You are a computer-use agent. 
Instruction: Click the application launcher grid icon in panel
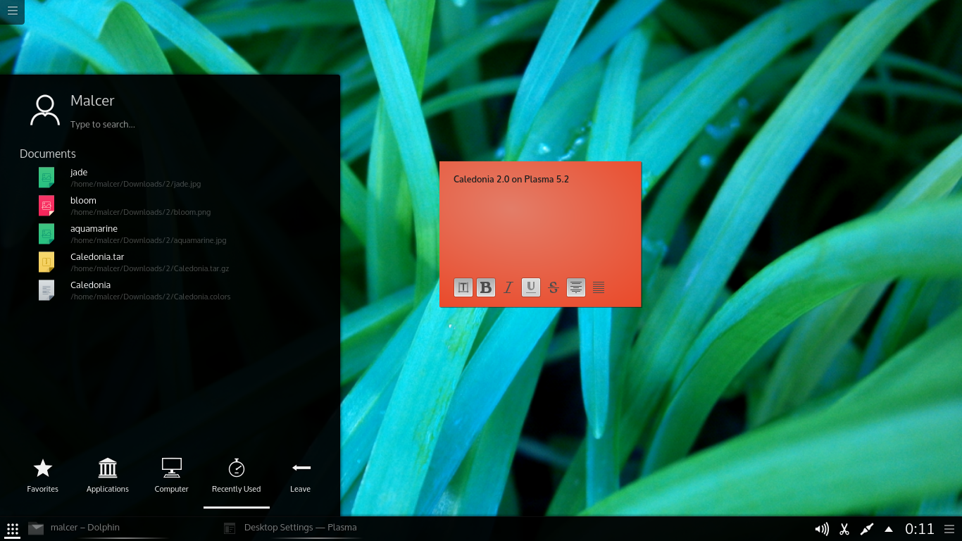point(12,529)
